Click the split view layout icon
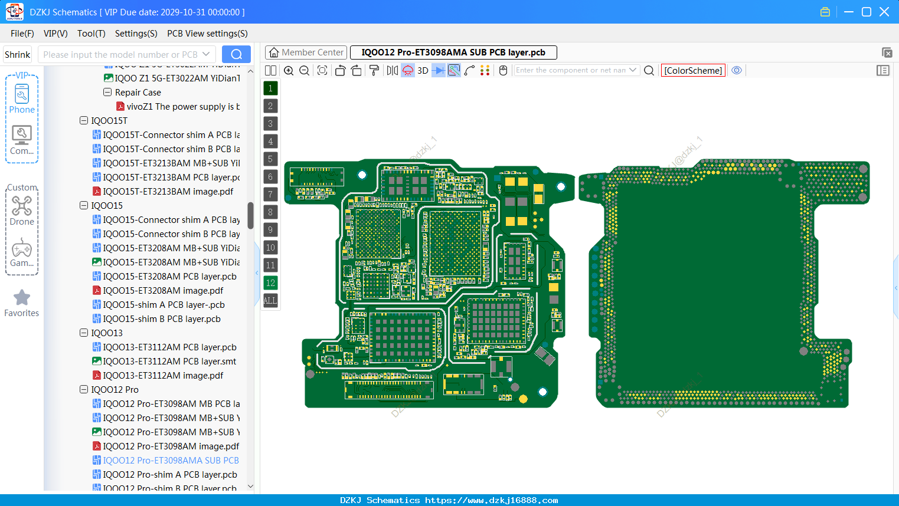Screen dimensions: 899x506 point(270,70)
